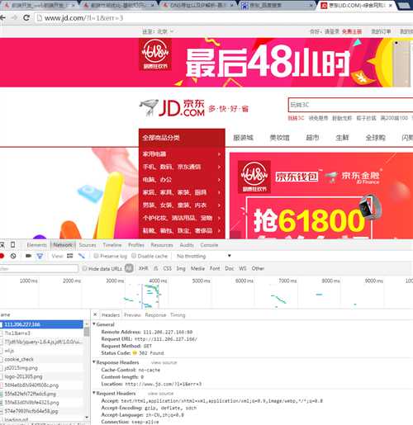Open the Network panel tab

[63, 245]
